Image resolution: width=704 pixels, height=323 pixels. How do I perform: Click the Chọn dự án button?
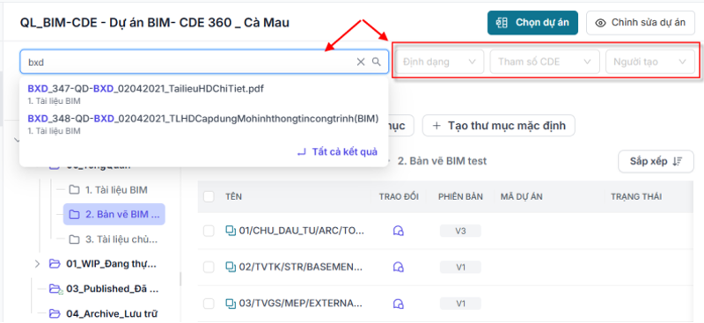(532, 23)
